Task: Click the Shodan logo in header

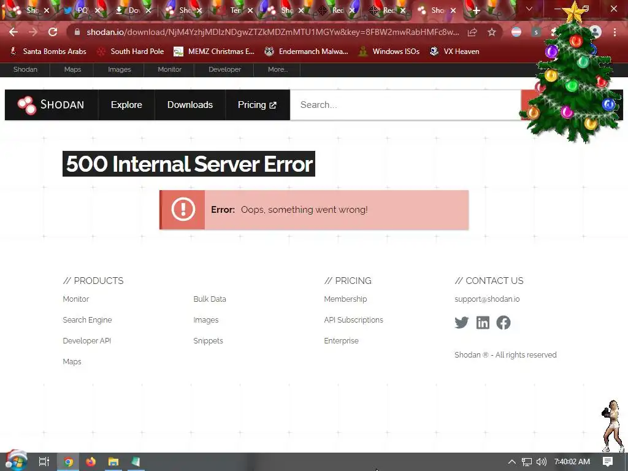Action: pyautogui.click(x=51, y=105)
